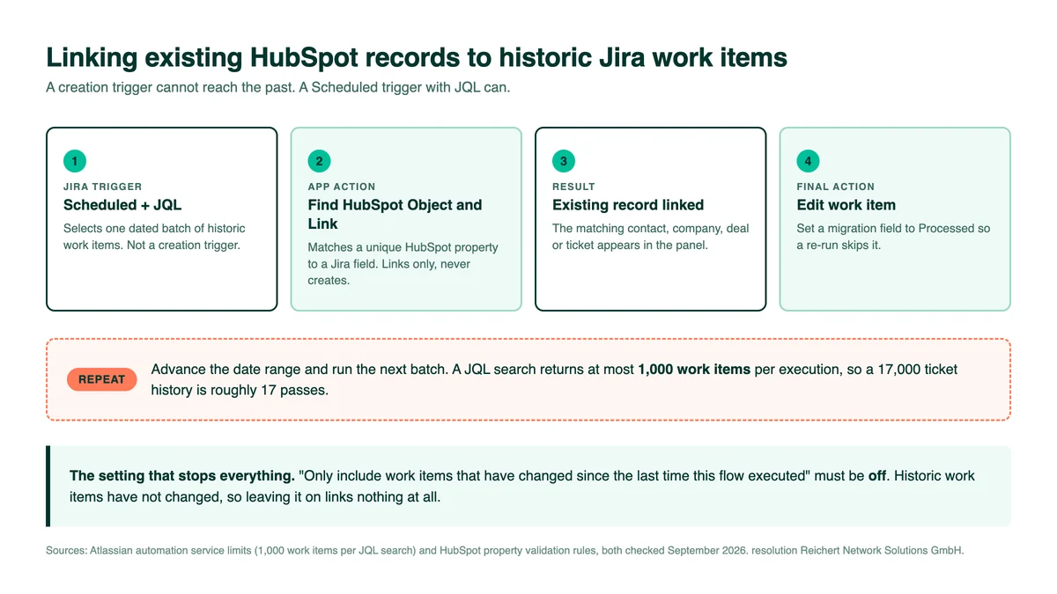Click the sentence 'Advance the date range and run the next batch'
This screenshot has width=1057, height=594.
point(298,370)
